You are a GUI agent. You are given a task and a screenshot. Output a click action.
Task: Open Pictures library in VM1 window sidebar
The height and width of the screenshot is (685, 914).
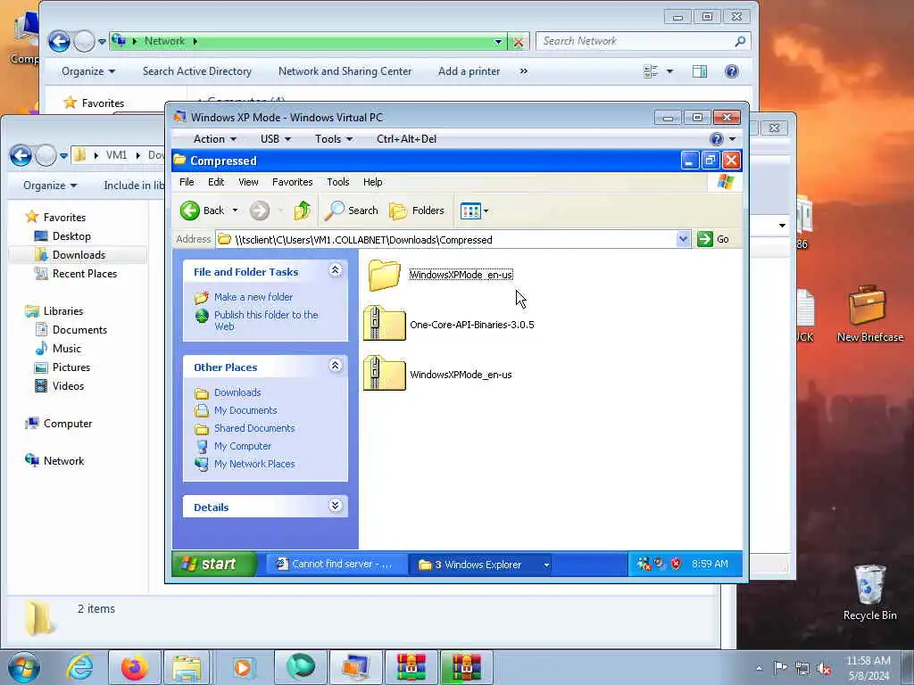tap(71, 367)
